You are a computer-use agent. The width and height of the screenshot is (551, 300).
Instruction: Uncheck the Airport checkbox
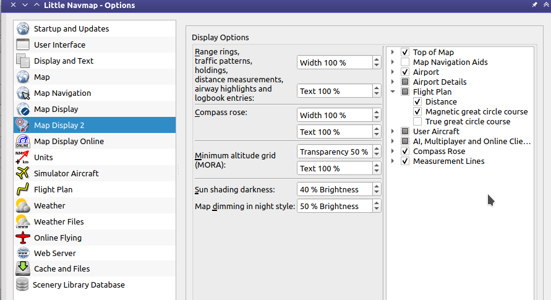pyautogui.click(x=405, y=72)
